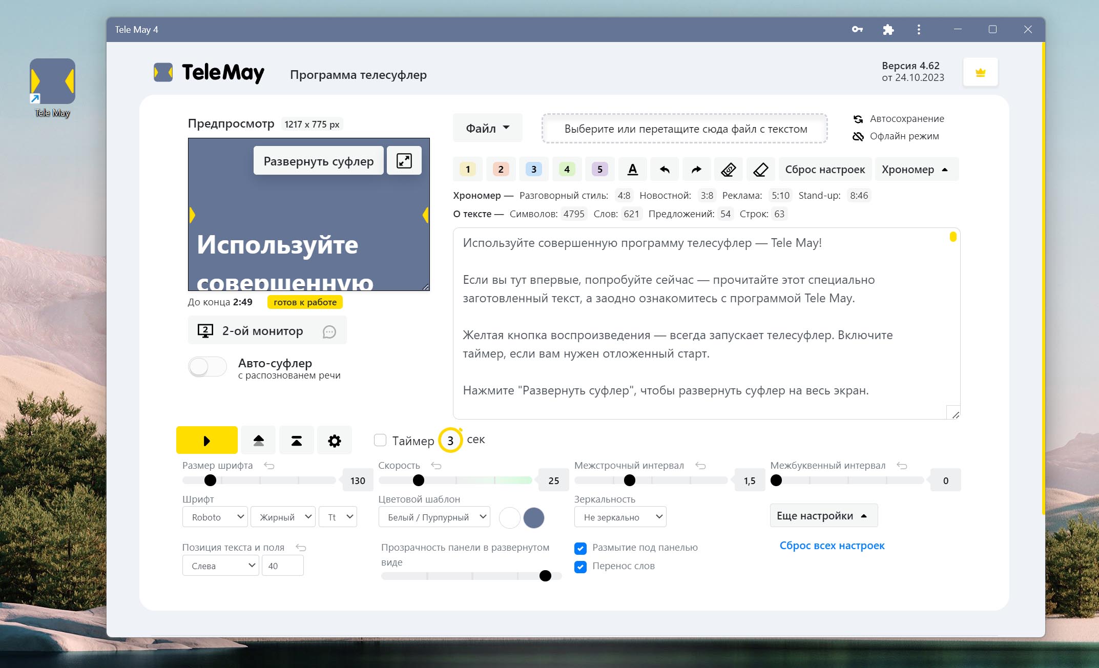Select color marker 1 (yellow)
The image size is (1099, 668).
coord(467,169)
